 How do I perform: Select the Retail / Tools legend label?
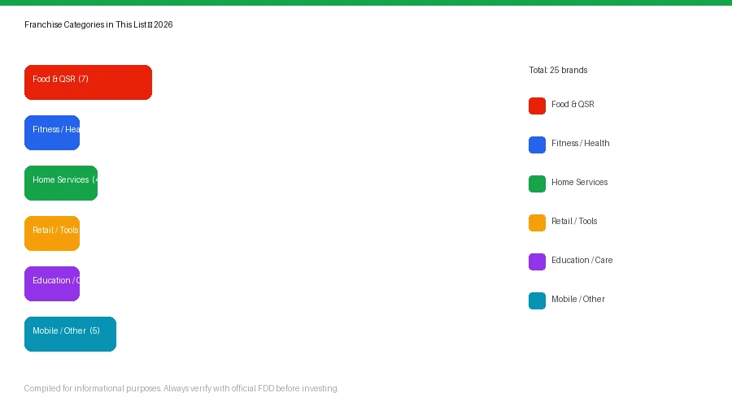574,222
